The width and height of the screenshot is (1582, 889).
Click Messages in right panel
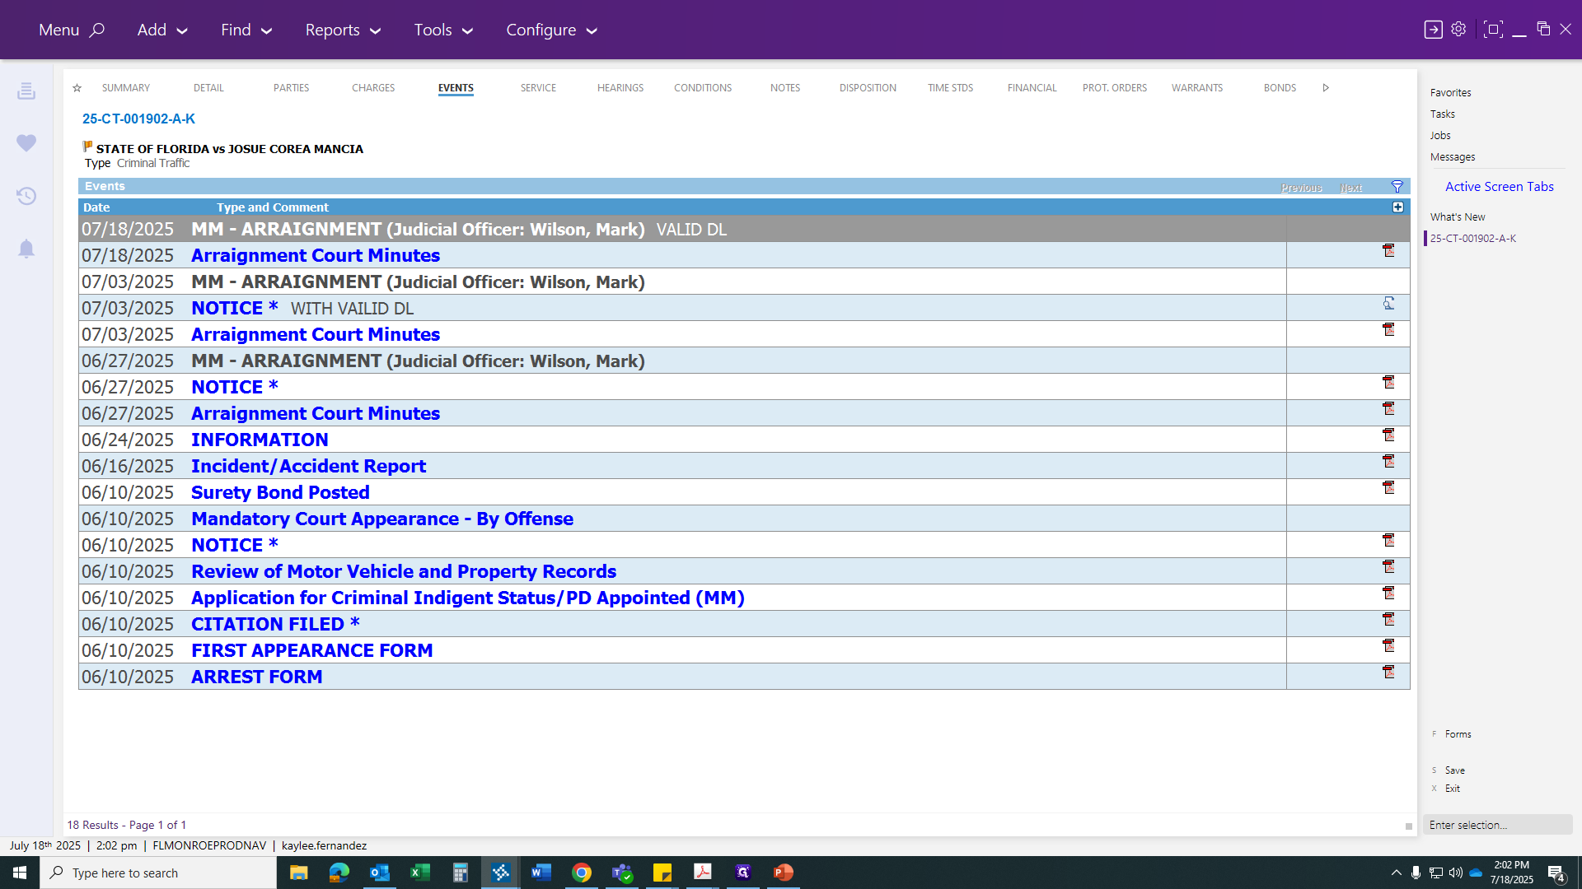(x=1453, y=157)
